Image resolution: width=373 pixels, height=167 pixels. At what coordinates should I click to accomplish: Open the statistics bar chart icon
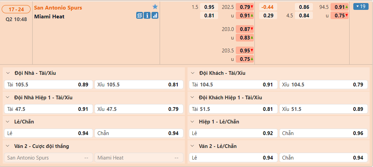point(155,15)
